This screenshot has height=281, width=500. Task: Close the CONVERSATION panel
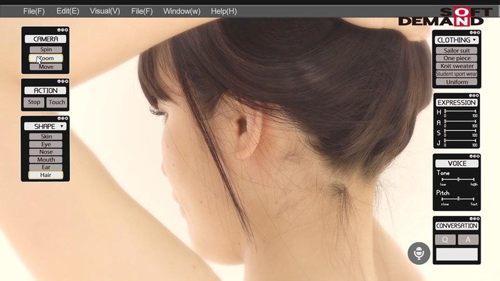(x=478, y=219)
